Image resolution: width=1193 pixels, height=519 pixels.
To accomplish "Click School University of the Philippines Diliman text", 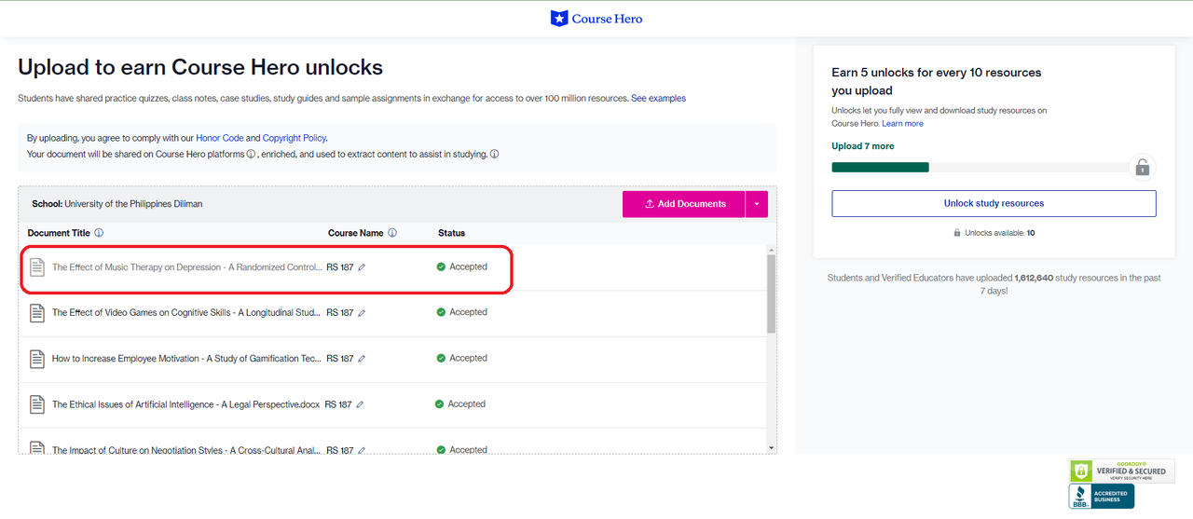I will 117,203.
